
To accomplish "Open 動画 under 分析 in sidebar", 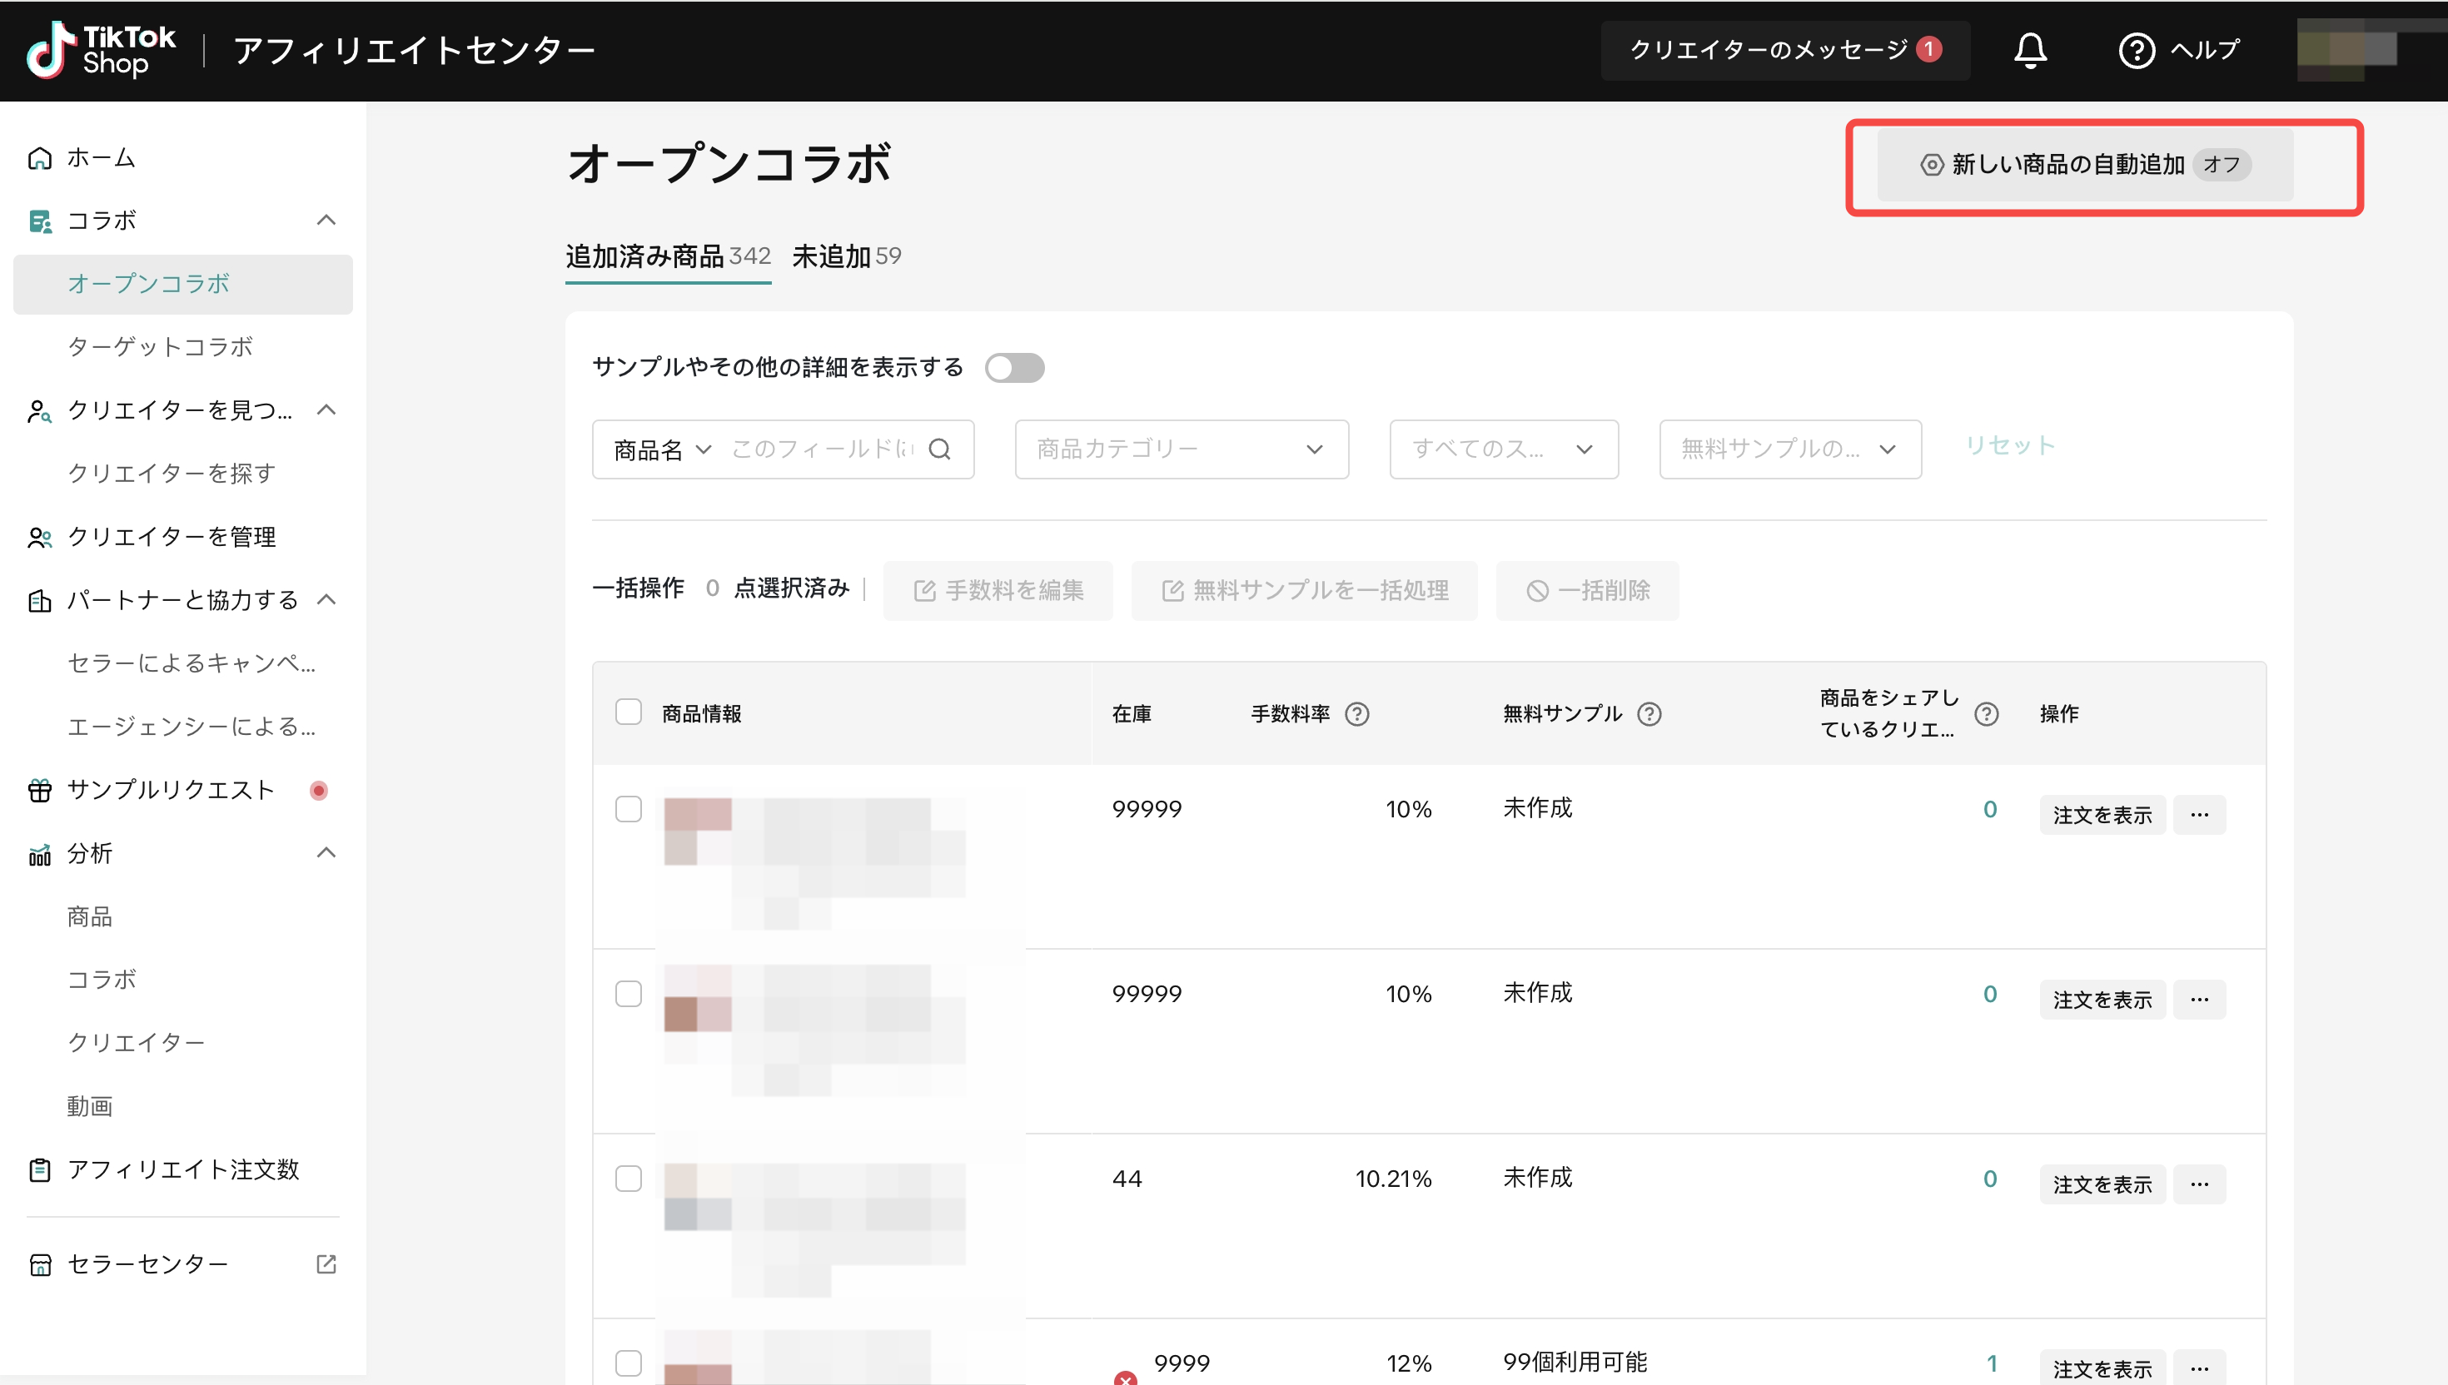I will tap(89, 1106).
